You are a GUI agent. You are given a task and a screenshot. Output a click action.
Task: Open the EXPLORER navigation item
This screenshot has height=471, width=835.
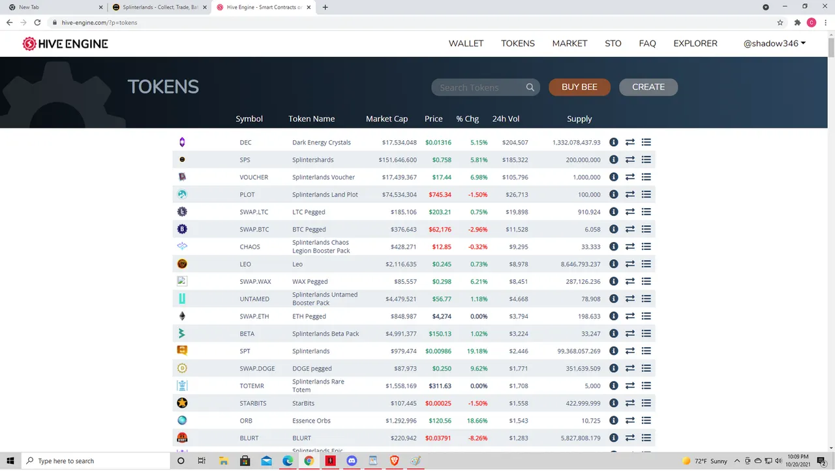coord(695,44)
